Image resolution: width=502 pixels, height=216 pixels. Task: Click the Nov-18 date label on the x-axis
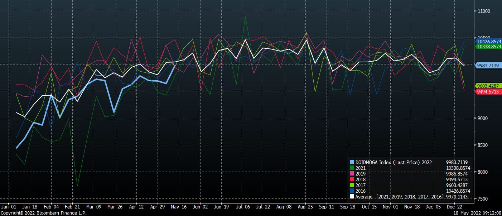(x=412, y=207)
